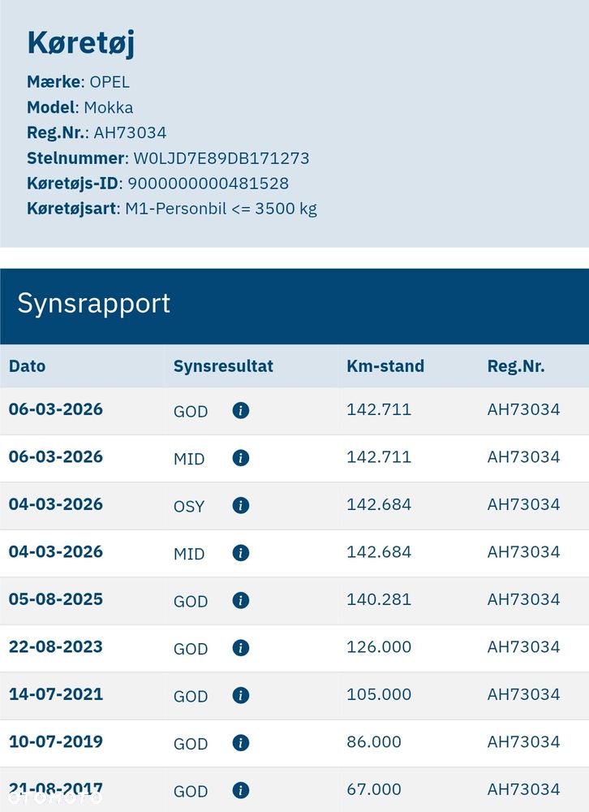Click the Km-stand column header
This screenshot has width=589, height=812.
click(385, 366)
